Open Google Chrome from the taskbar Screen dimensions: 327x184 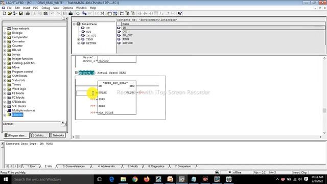(135, 179)
